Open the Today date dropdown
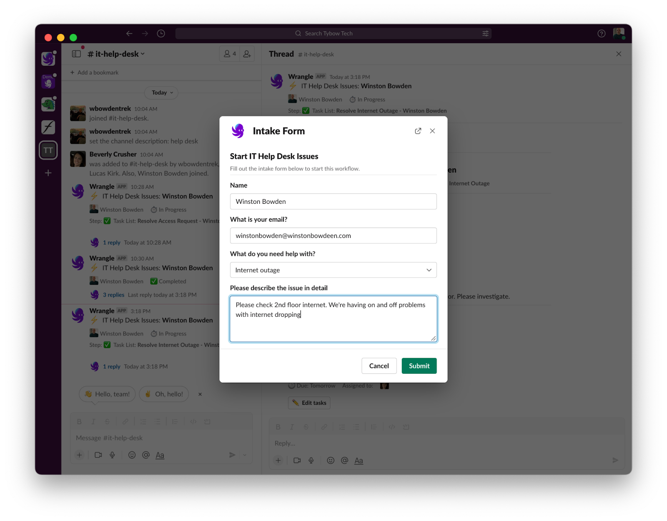This screenshot has width=667, height=521. point(161,93)
